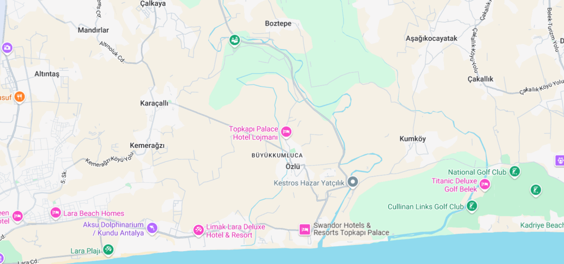
Task: Click the Lara Beach Homes hotel pin
Action: 56,213
